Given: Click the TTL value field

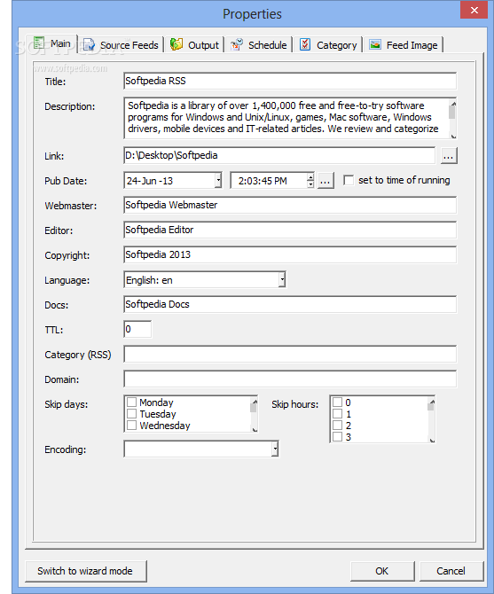Looking at the screenshot, I should pyautogui.click(x=137, y=329).
